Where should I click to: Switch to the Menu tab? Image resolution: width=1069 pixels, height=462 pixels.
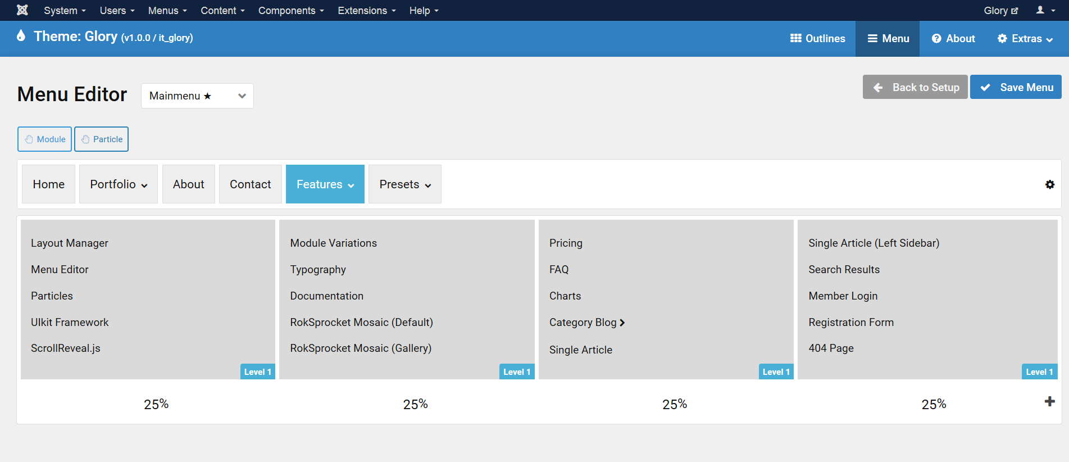coord(888,38)
